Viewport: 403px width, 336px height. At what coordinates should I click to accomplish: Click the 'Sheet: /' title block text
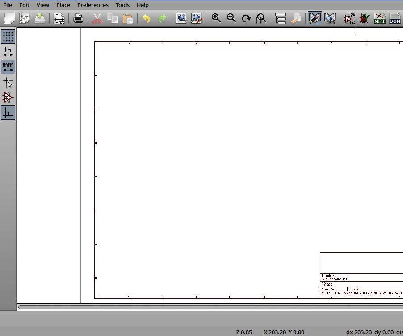click(x=328, y=275)
